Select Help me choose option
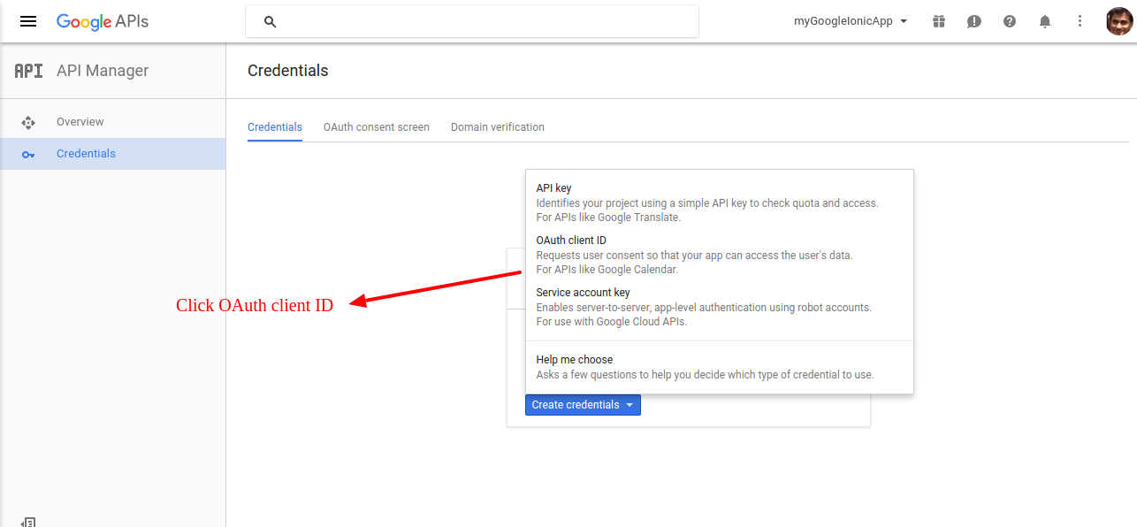 click(x=720, y=367)
